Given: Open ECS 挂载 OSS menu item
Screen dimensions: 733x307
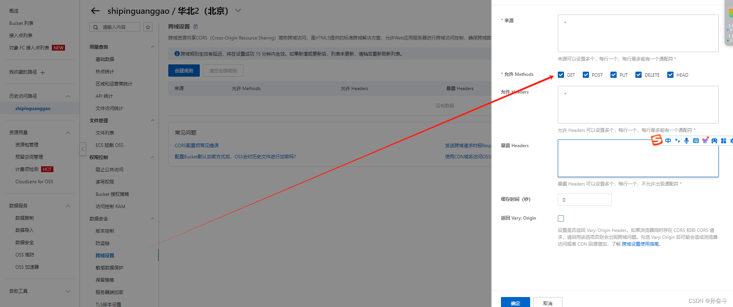Looking at the screenshot, I should [x=109, y=145].
